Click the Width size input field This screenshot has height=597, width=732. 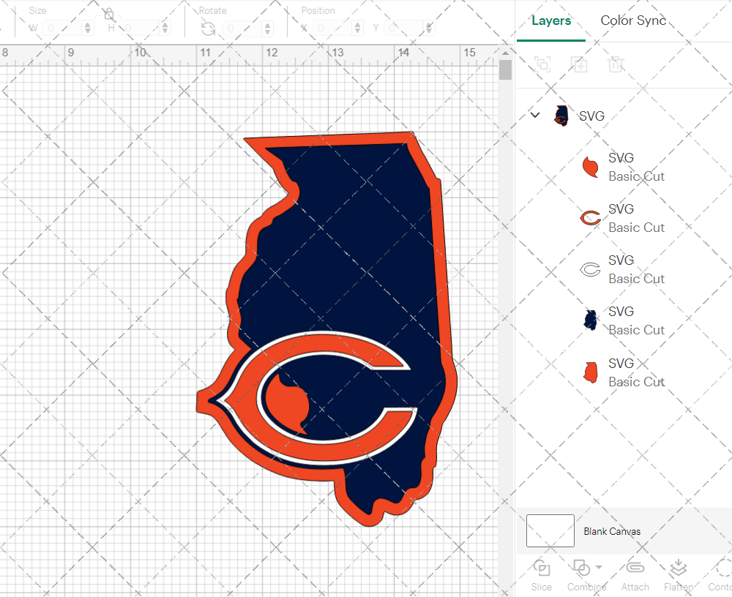coord(62,28)
